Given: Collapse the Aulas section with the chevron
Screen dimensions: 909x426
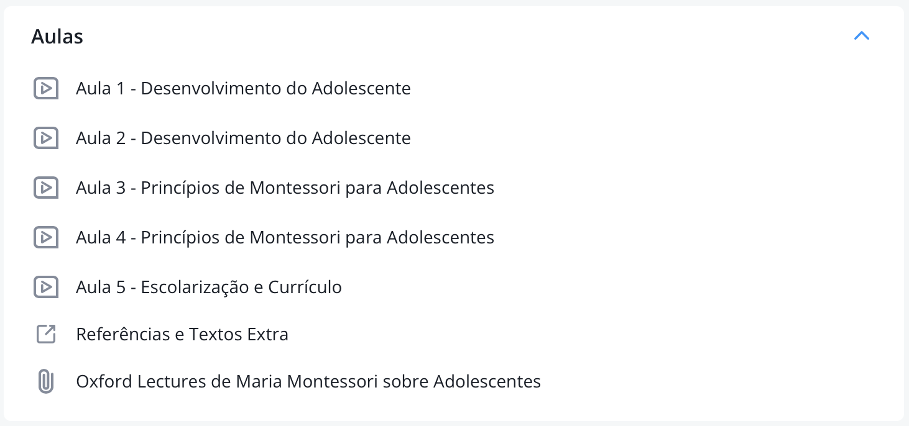Looking at the screenshot, I should click(x=861, y=36).
